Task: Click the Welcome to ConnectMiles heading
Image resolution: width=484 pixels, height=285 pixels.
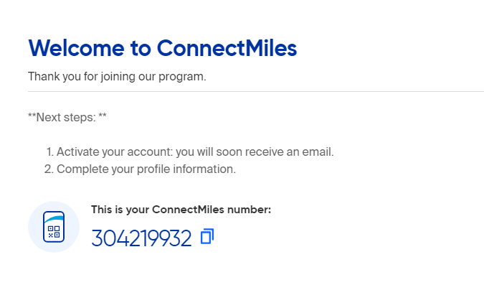Action: click(x=163, y=48)
